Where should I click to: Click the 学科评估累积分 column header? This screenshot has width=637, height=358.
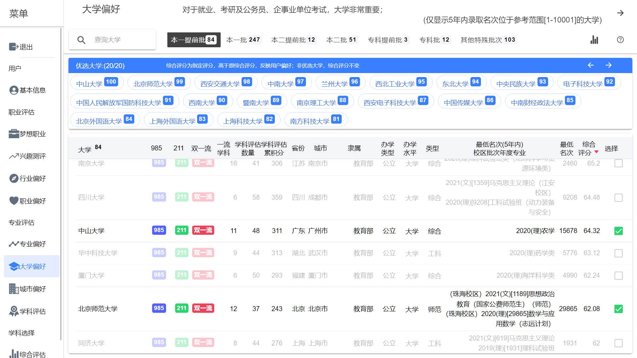pos(274,148)
